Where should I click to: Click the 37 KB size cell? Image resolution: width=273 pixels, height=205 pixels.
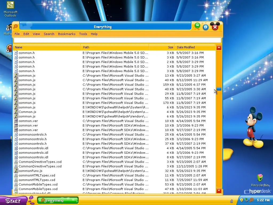(169, 143)
